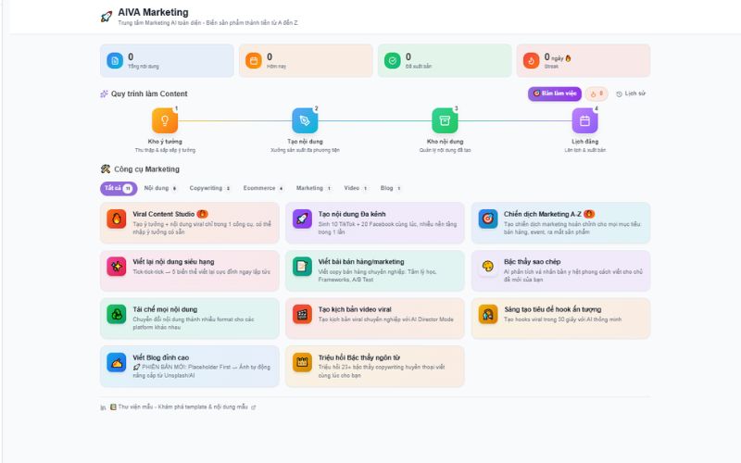The width and height of the screenshot is (741, 463).
Task: Click the Kho nội dung step label
Action: [x=445, y=142]
